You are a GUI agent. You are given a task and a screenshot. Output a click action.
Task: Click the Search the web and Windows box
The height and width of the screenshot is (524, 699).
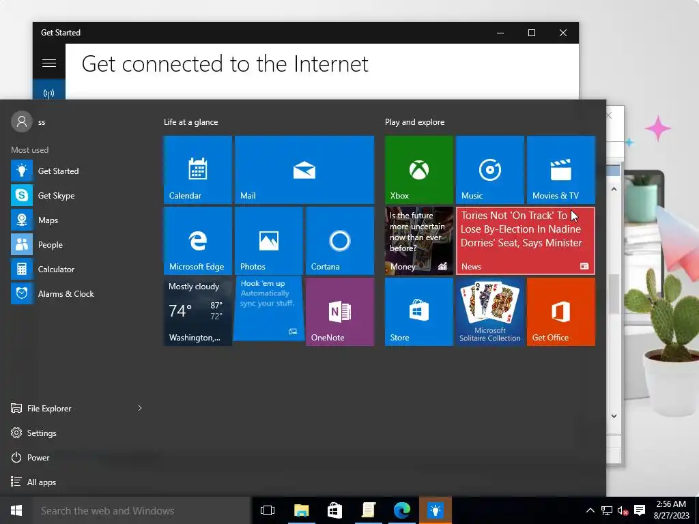point(142,510)
